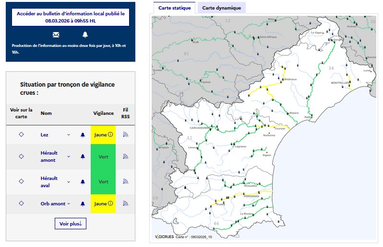The image size is (383, 247).
Task: Enable alert bell for Lez
Action: pos(83,135)
